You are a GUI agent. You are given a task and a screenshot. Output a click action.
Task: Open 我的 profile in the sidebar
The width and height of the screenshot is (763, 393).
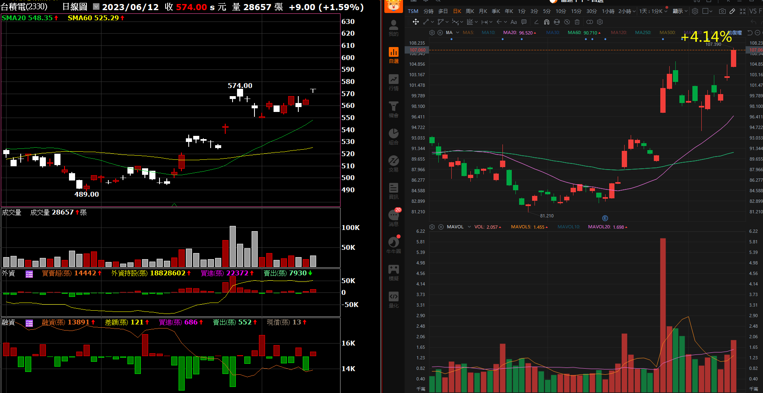click(x=393, y=28)
